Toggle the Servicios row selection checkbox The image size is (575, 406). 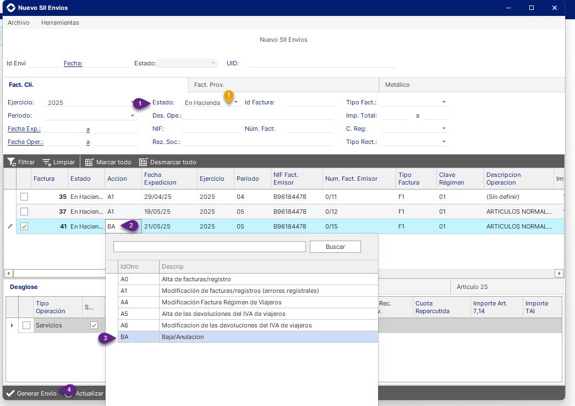tap(26, 325)
